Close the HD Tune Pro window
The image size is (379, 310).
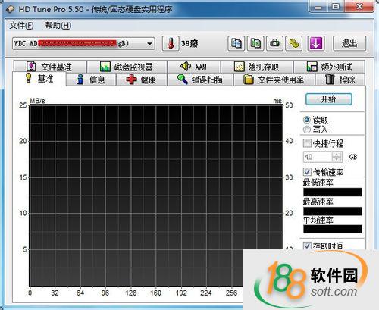point(359,7)
